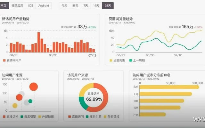Toggle the 当前周期 legend series
205x128 pixels.
[117, 60]
